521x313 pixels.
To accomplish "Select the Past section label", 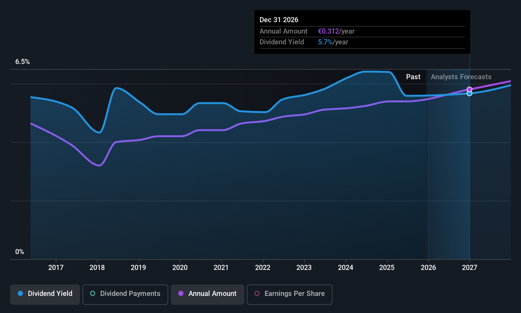I will tap(413, 77).
